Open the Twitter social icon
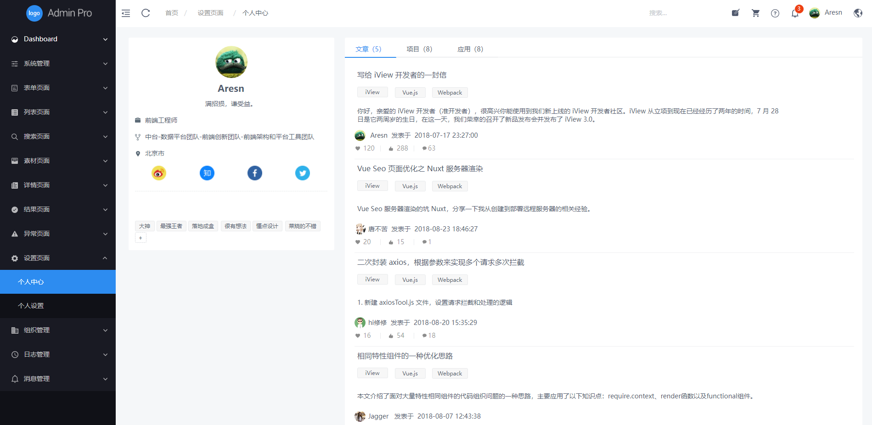The width and height of the screenshot is (872, 425). click(302, 173)
